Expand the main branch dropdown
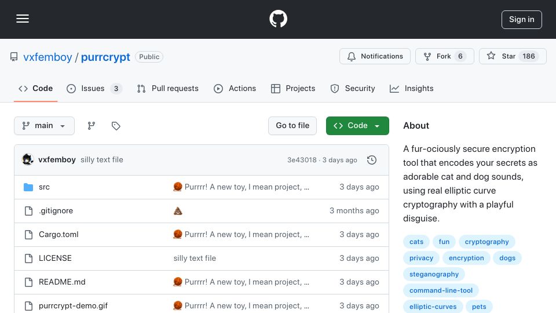The height and width of the screenshot is (313, 556). 45,126
